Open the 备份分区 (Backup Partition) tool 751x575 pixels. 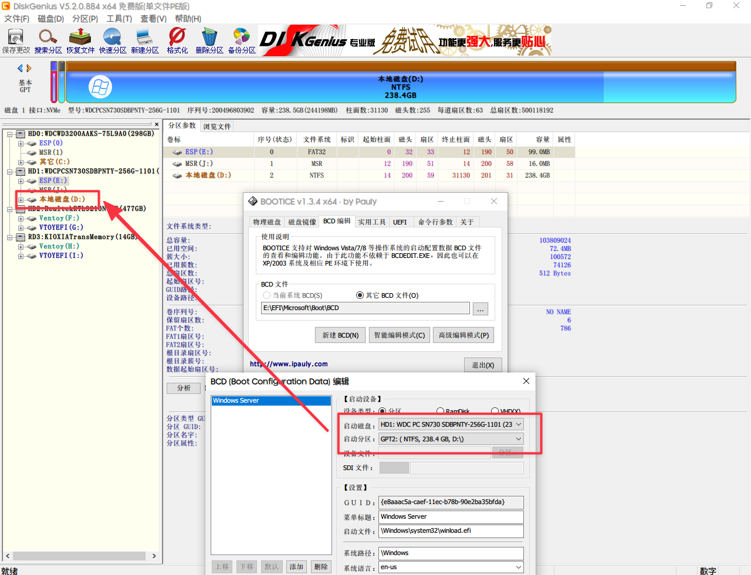pos(242,40)
